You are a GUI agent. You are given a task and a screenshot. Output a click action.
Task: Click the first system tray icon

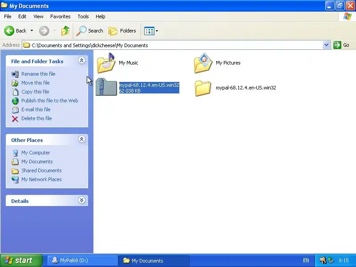pyautogui.click(x=323, y=260)
